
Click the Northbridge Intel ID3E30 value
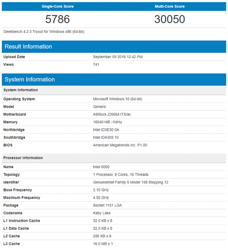point(106,130)
